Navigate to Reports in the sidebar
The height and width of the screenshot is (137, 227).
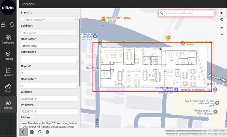click(8, 72)
